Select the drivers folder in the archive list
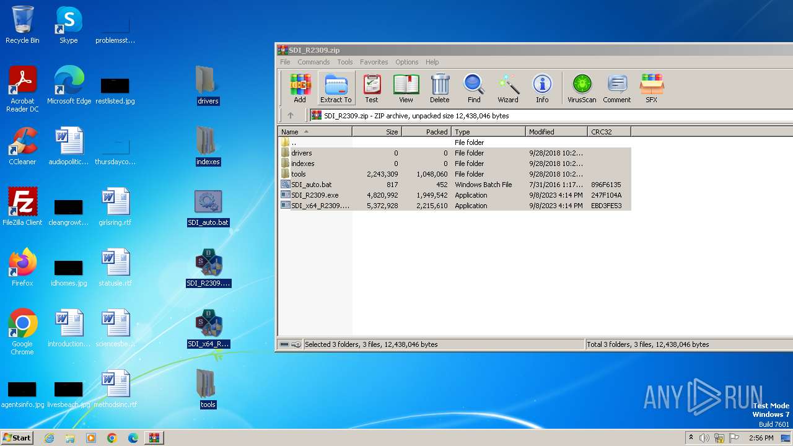Viewport: 793px width, 446px height. (x=455, y=153)
